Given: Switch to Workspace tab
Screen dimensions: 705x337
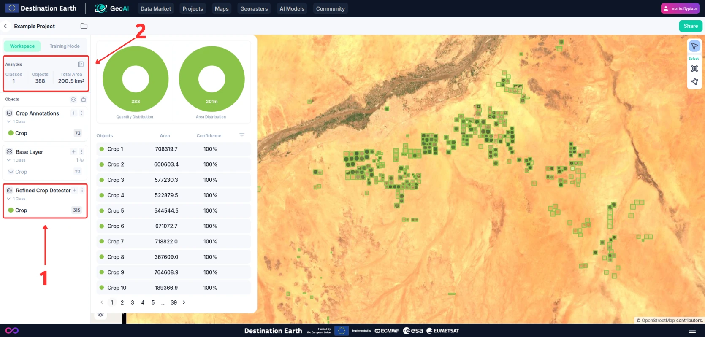Looking at the screenshot, I should pos(22,46).
